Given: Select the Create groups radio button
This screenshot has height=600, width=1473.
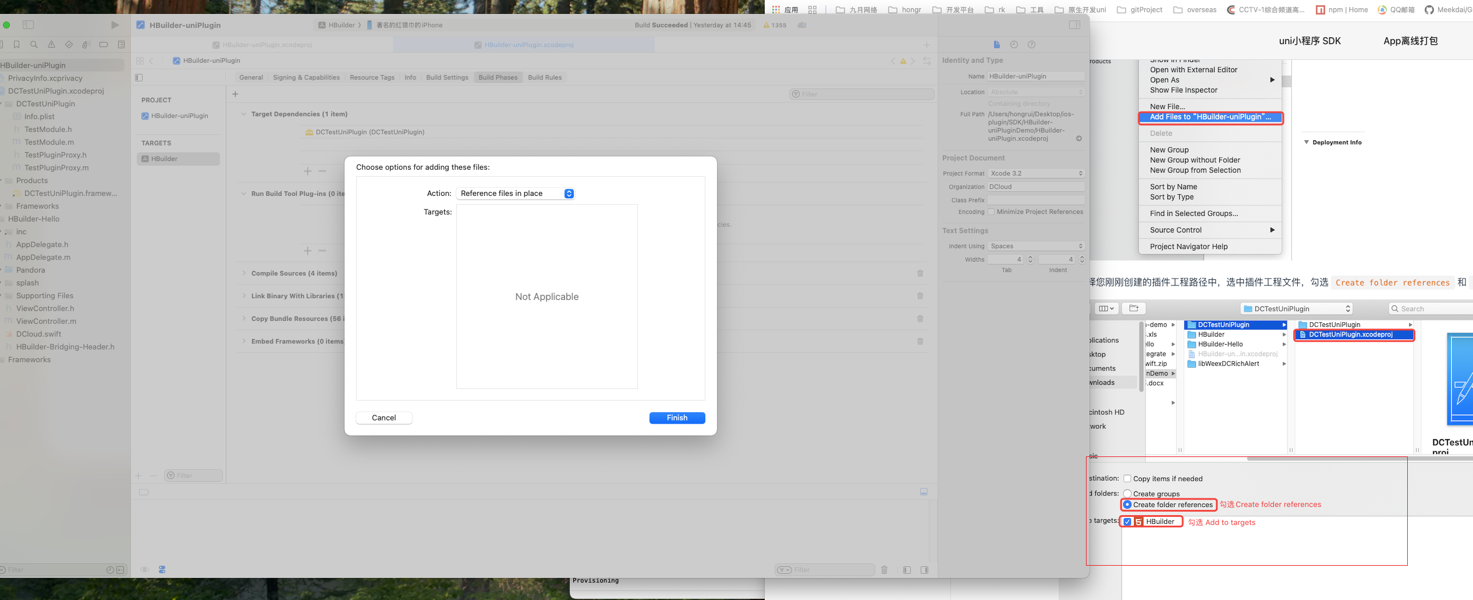Looking at the screenshot, I should pyautogui.click(x=1127, y=494).
